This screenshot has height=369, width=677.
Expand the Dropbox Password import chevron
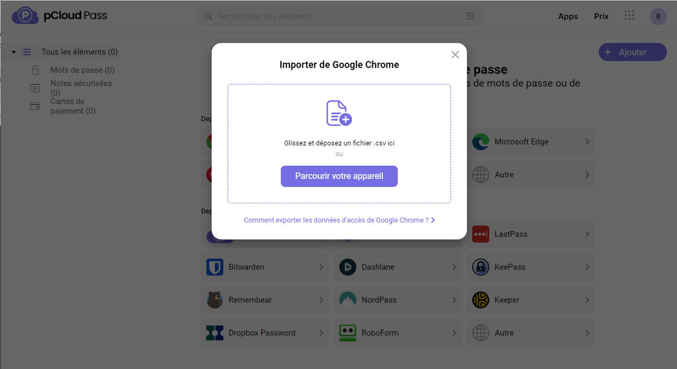click(x=322, y=333)
